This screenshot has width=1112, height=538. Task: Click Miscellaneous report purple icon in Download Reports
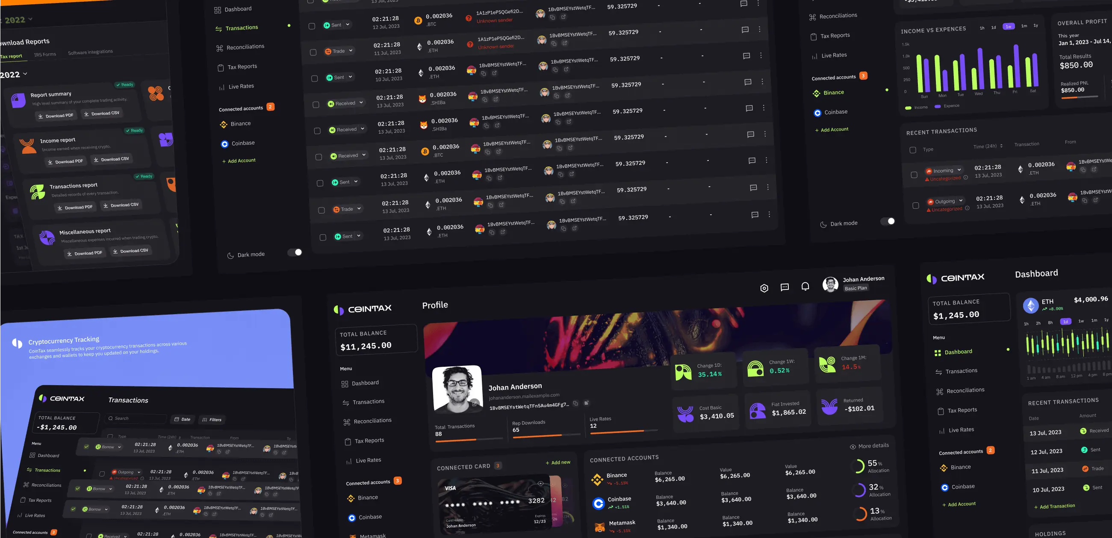(x=47, y=237)
